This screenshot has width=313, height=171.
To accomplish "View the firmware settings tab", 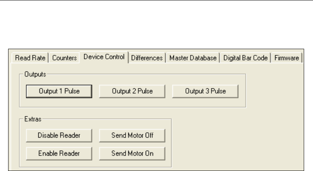I will tap(286, 58).
